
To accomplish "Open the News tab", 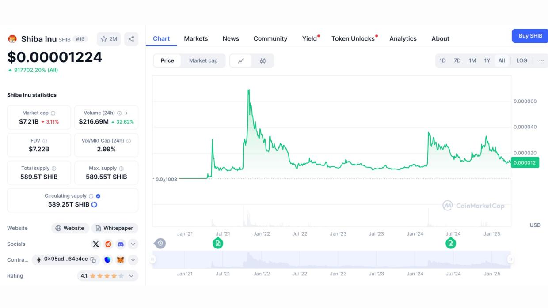I will click(x=231, y=39).
